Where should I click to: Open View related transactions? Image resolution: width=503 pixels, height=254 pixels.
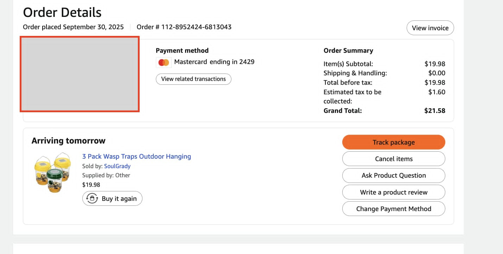point(193,79)
